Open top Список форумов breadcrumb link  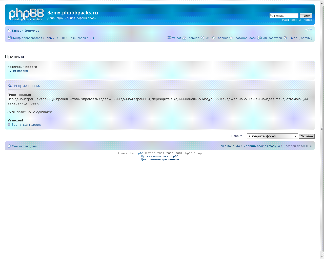tap(26, 31)
